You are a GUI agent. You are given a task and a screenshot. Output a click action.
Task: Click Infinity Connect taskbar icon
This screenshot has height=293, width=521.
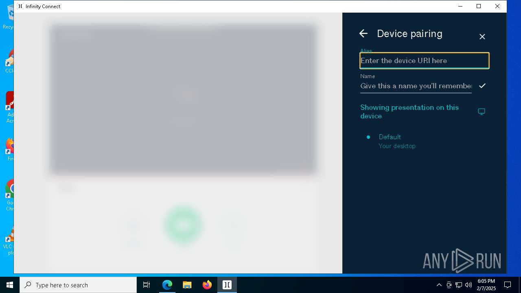(227, 285)
